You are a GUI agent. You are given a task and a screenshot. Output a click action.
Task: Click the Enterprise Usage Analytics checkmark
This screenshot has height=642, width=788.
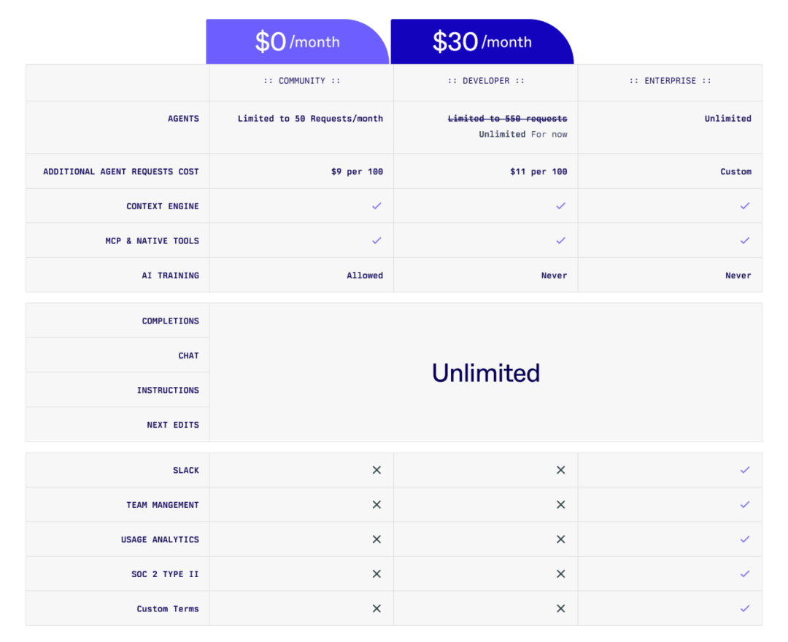(744, 539)
